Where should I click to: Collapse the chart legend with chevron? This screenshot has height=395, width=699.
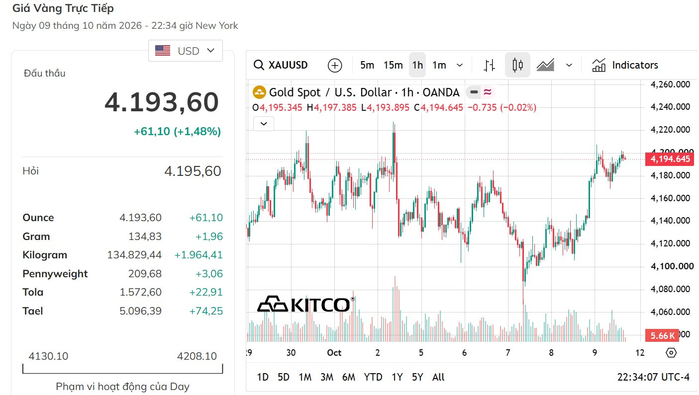264,124
